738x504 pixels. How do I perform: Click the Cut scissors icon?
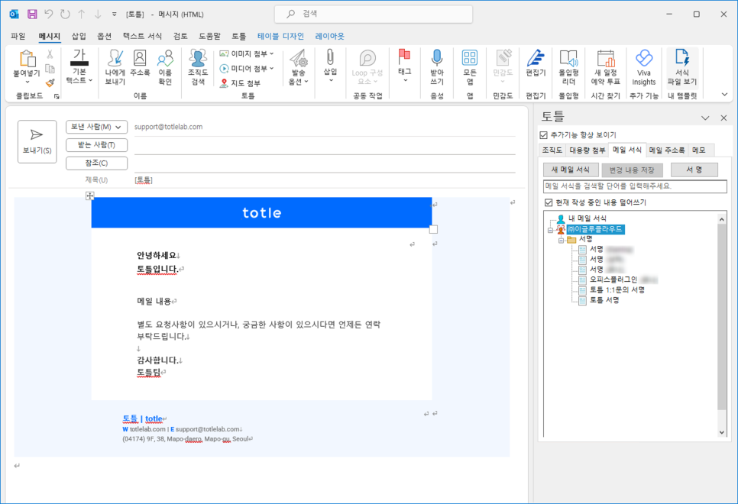point(50,54)
